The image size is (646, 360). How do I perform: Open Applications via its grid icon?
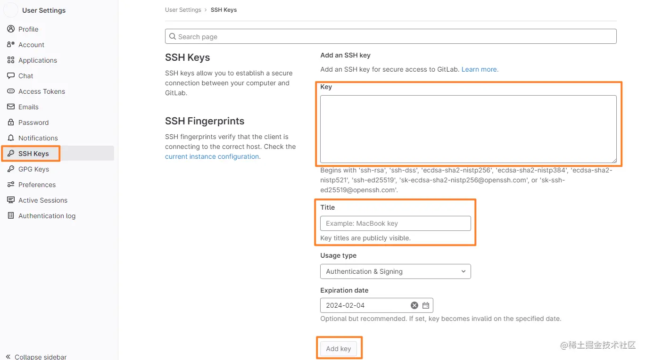[11, 60]
